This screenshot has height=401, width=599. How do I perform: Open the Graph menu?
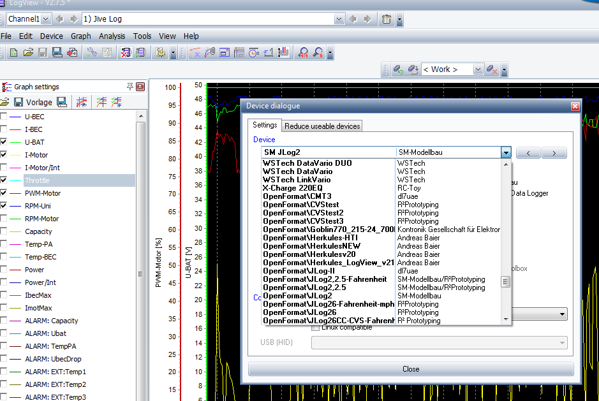tap(81, 36)
